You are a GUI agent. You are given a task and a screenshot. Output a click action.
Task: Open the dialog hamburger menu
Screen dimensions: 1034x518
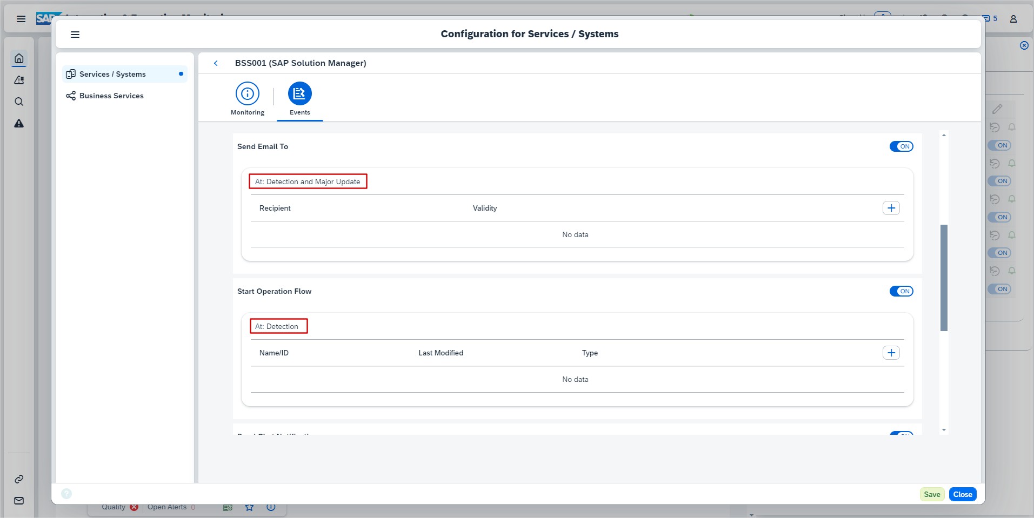(x=75, y=35)
